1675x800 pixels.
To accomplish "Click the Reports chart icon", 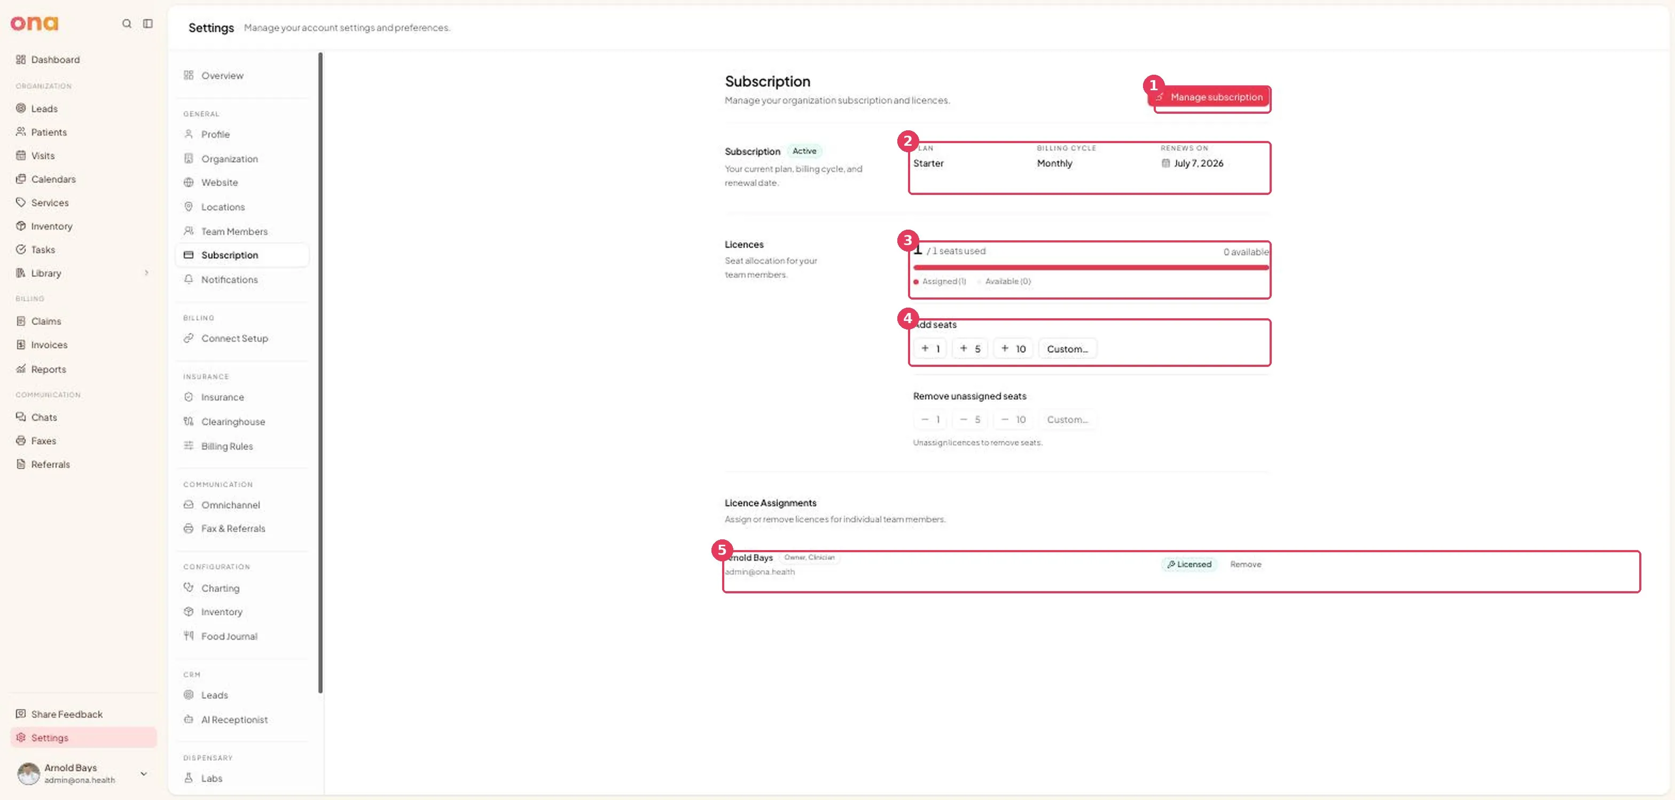I will (x=21, y=369).
